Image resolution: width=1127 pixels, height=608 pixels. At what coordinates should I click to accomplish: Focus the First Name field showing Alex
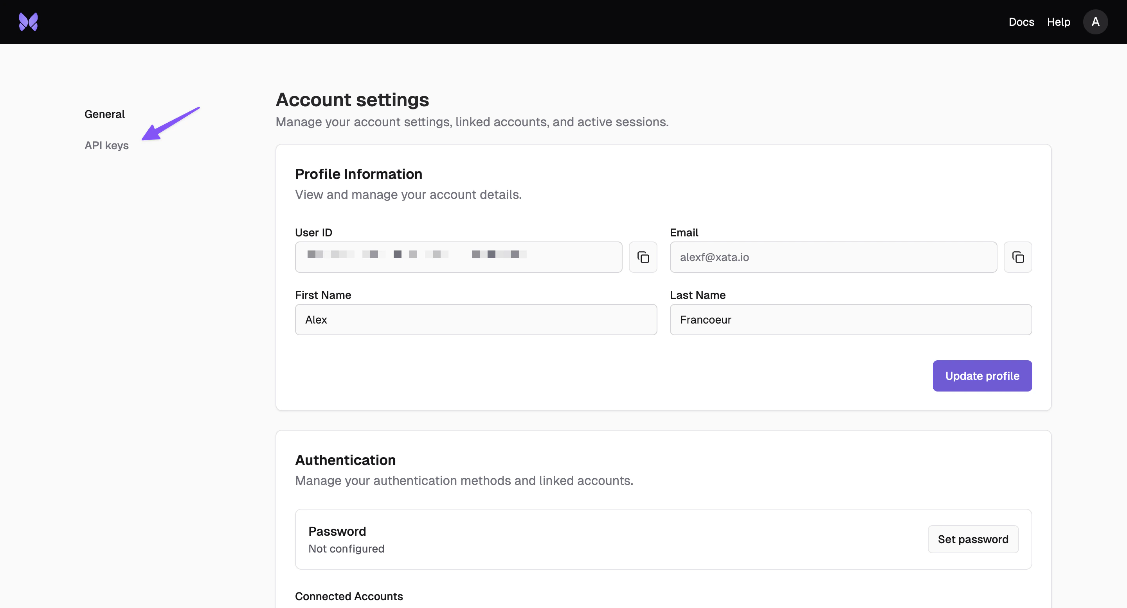475,320
